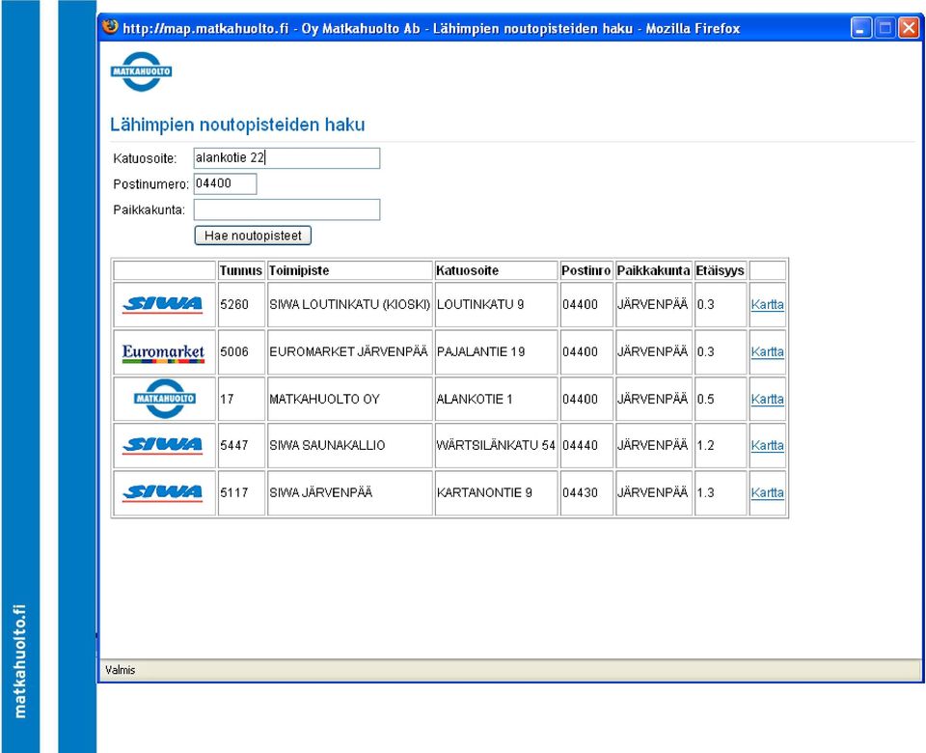Click the Lähimpien noutopisteiden haku heading
Viewport: 926px width, 753px height.
tap(237, 125)
